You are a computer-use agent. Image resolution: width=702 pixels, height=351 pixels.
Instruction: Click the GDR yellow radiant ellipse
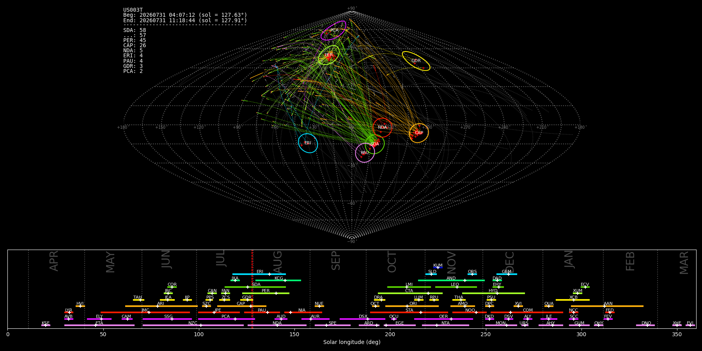pos(416,61)
